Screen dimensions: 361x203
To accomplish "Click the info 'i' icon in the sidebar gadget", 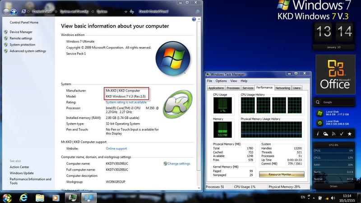I will 318,134.
